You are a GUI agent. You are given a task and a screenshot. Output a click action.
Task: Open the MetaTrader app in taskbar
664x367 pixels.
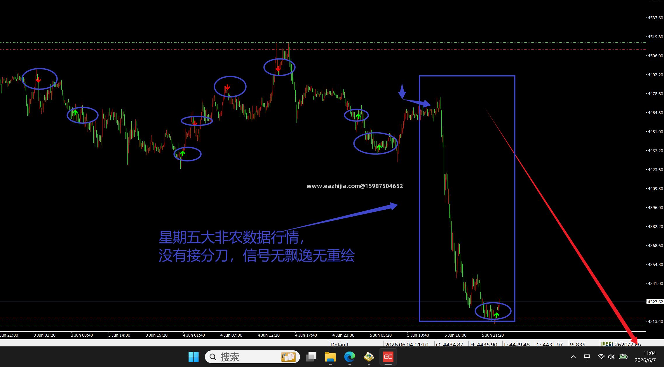[x=369, y=357]
